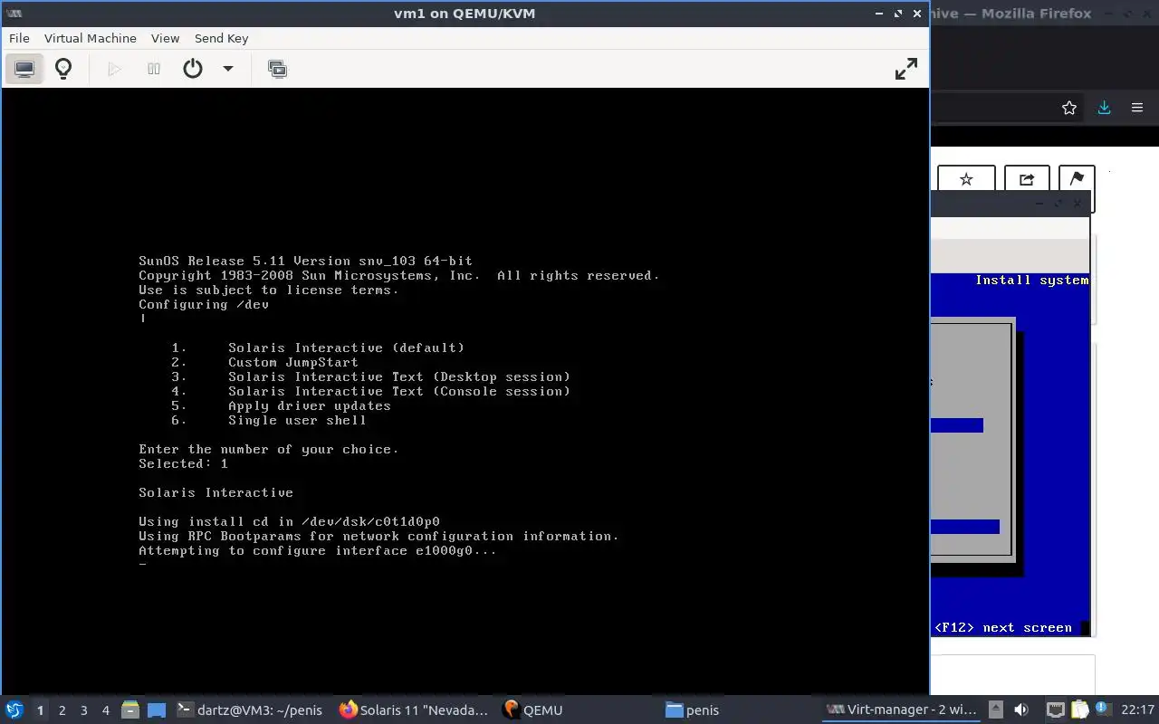Image resolution: width=1159 pixels, height=724 pixels.
Task: Click the favorite star button on the web page
Action: (966, 179)
